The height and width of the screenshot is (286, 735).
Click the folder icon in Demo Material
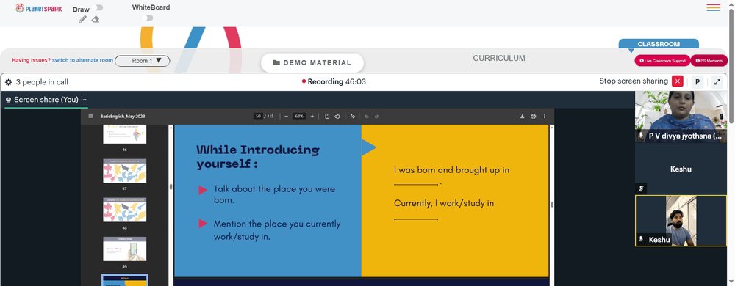click(x=276, y=62)
